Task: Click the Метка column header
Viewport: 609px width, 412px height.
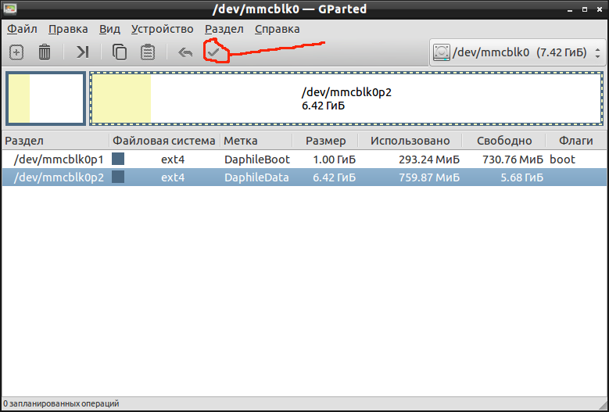Action: [x=256, y=141]
